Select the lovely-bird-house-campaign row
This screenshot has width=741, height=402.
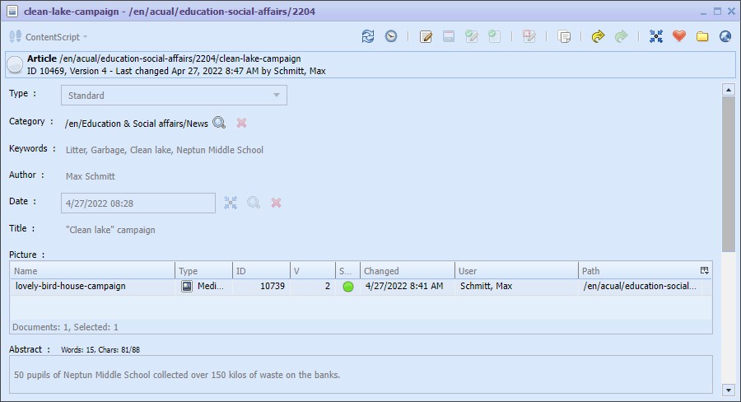pos(361,287)
